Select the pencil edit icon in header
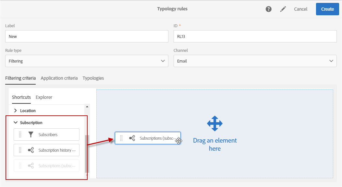Image resolution: width=342 pixels, height=187 pixels. point(283,9)
